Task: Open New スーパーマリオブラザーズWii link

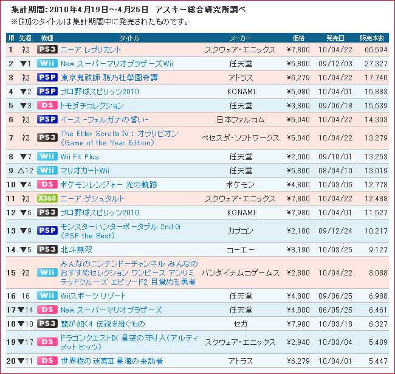Action: pyautogui.click(x=117, y=63)
